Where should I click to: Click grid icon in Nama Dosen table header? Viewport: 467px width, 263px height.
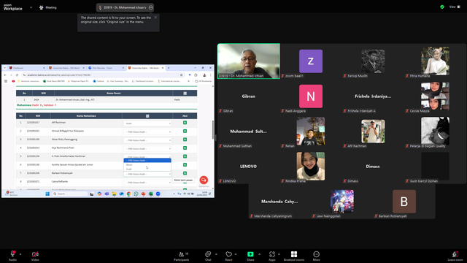185,94
